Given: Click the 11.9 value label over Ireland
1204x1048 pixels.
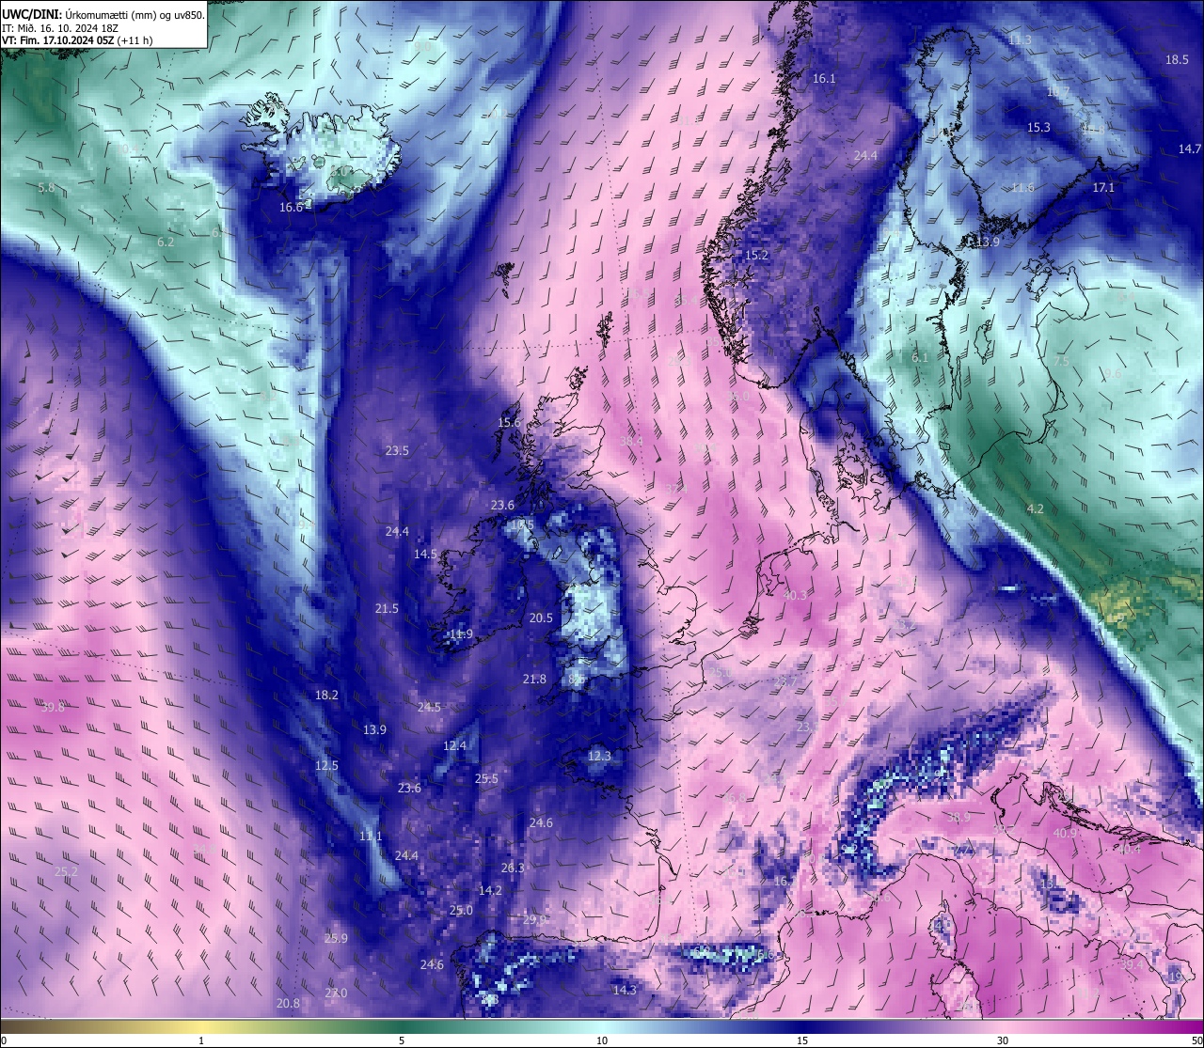Looking at the screenshot, I should pos(461,633).
